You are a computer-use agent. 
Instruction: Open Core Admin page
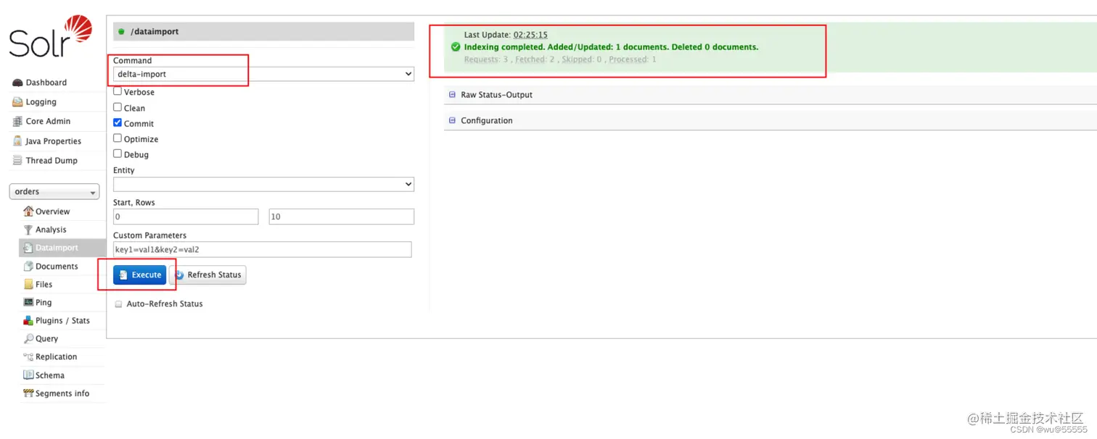[x=49, y=122]
